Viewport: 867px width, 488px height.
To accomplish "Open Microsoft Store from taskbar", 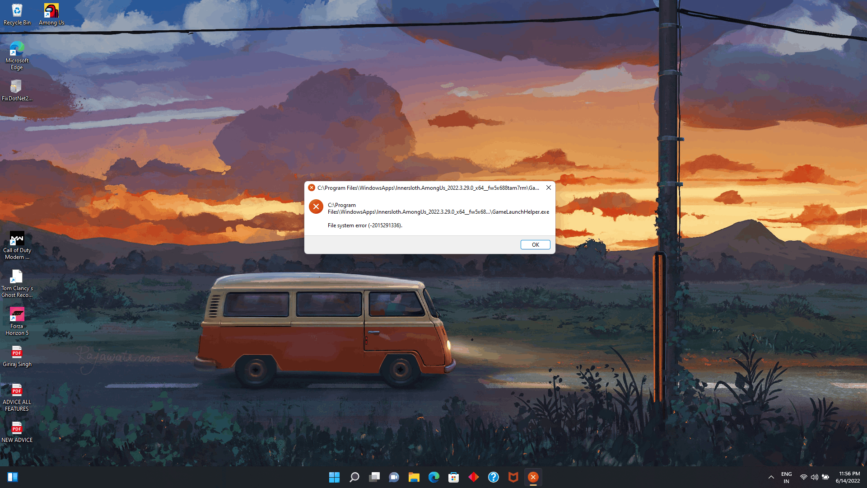I will [454, 477].
